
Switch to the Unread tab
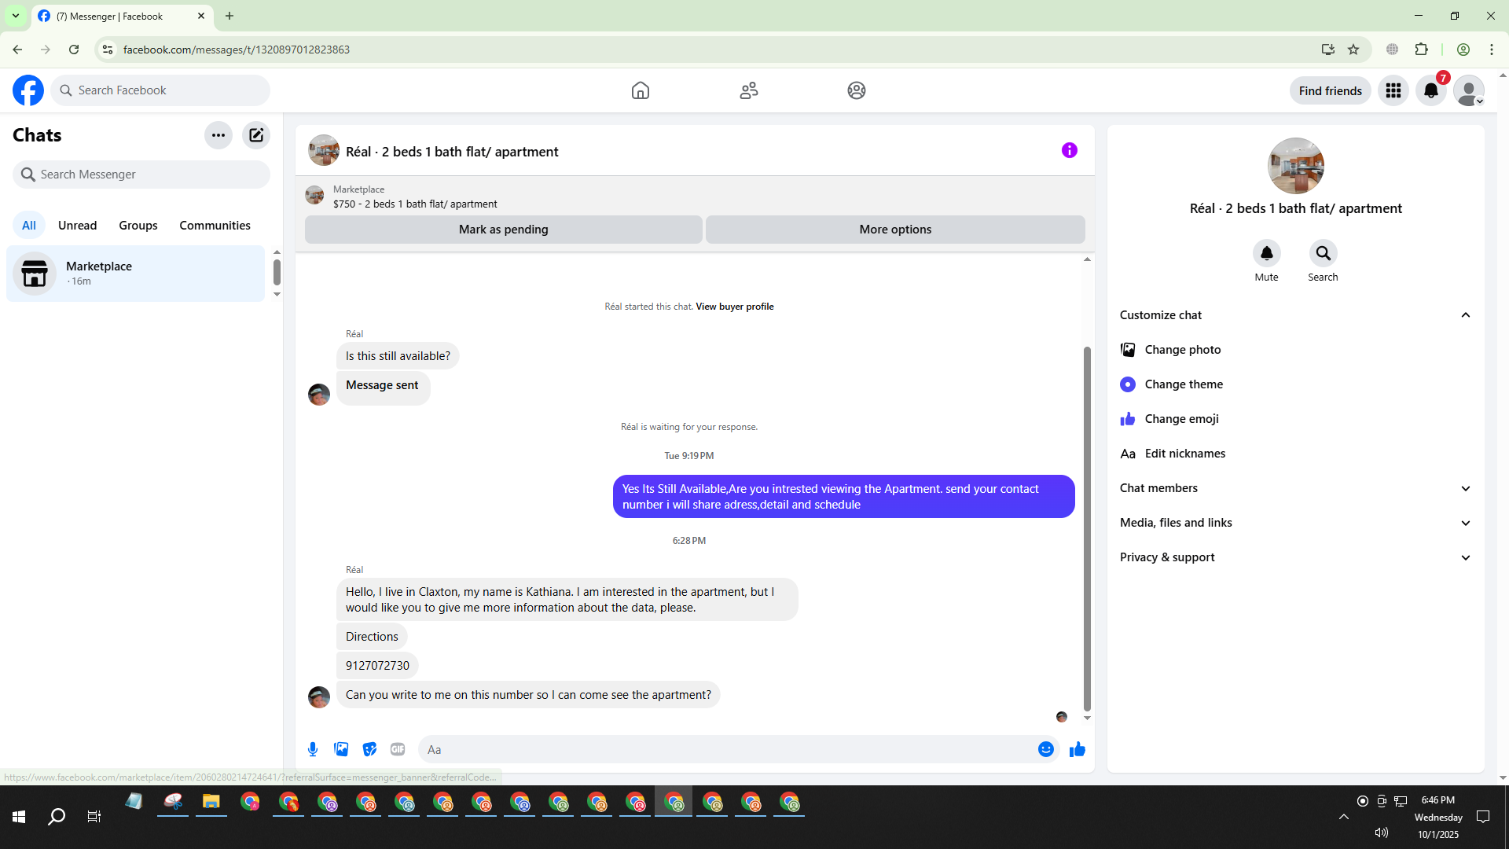78,226
